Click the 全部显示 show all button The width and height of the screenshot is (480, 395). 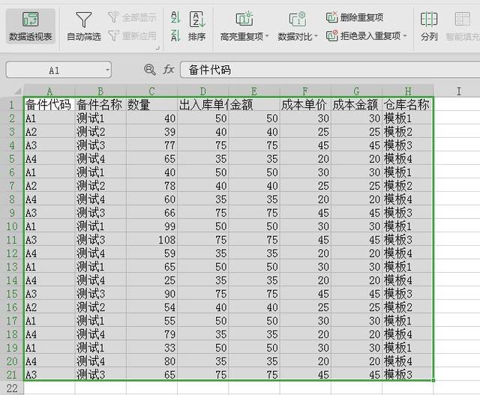(132, 17)
